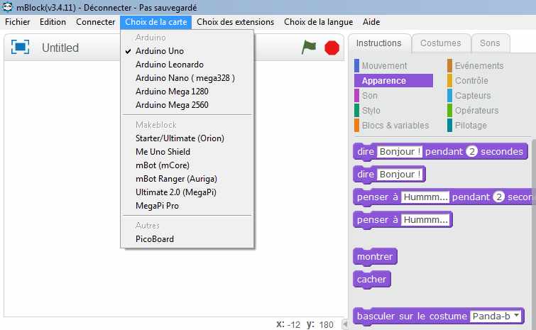Switch to the Costumes tab

[441, 43]
